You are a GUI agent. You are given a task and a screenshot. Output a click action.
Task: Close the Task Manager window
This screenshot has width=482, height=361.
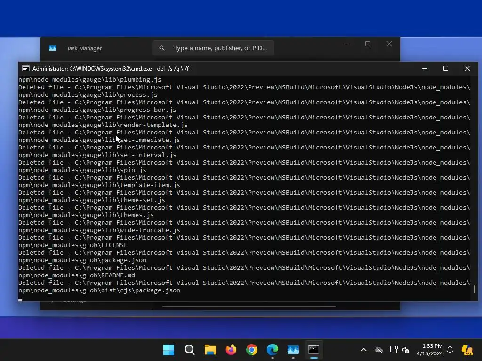[x=389, y=44]
